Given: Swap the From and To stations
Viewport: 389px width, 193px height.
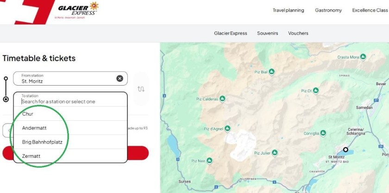Looking at the screenshot, I should pyautogui.click(x=141, y=89).
